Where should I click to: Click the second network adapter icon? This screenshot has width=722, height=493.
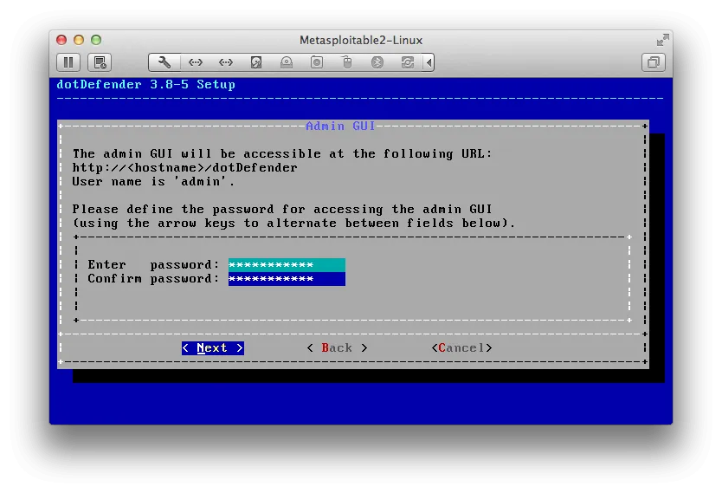pos(226,62)
